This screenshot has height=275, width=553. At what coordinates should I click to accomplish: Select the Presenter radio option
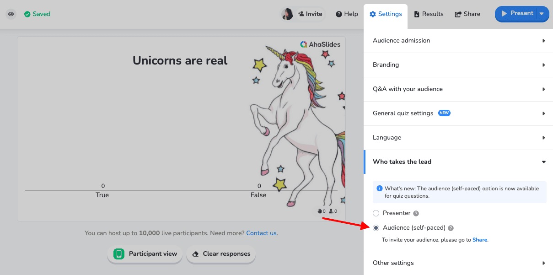376,213
